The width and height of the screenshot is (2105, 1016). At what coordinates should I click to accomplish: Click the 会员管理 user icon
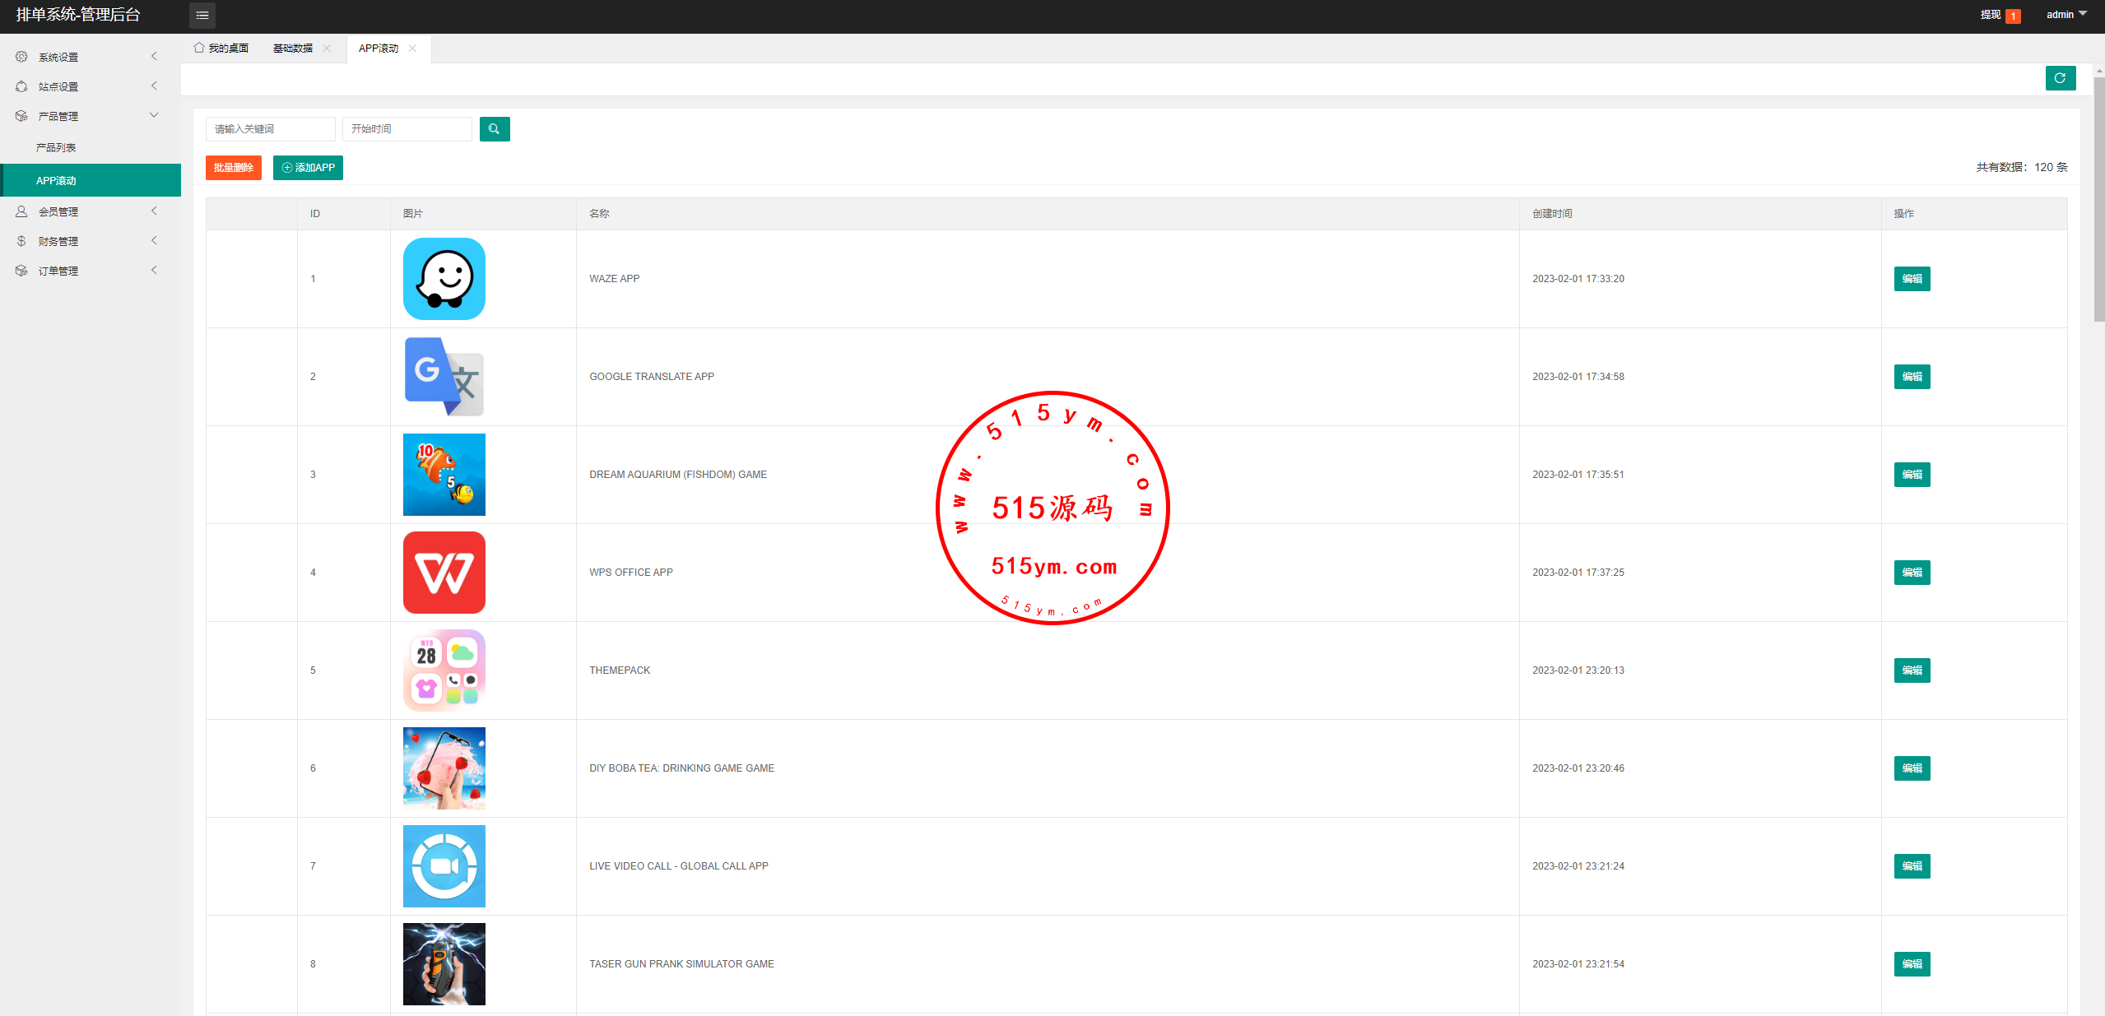21,211
